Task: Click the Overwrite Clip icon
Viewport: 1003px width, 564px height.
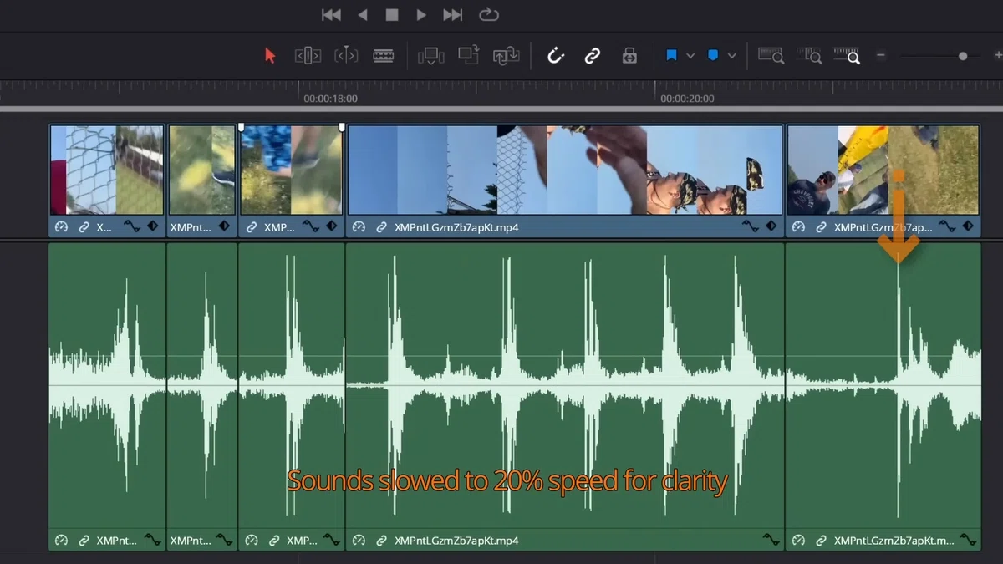Action: pyautogui.click(x=468, y=55)
